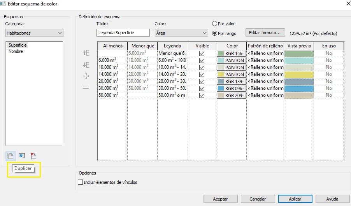Enable Incluir elementos de vínculos checkbox

click(81, 182)
